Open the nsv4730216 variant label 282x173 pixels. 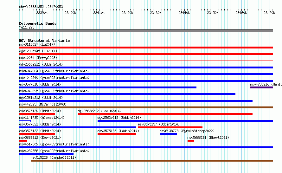click(x=266, y=84)
